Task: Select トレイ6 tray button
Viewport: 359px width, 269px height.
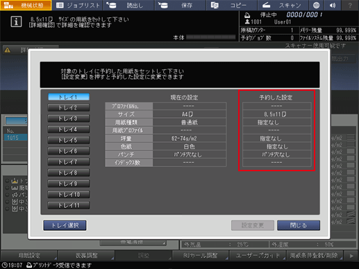Action: [69, 151]
